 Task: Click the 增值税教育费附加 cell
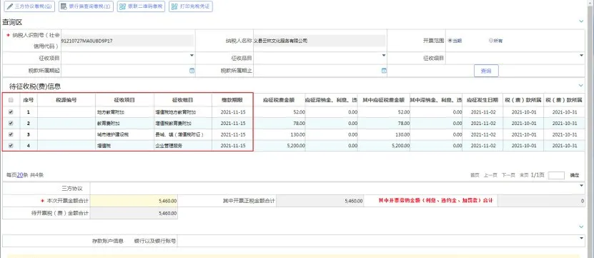(x=183, y=123)
